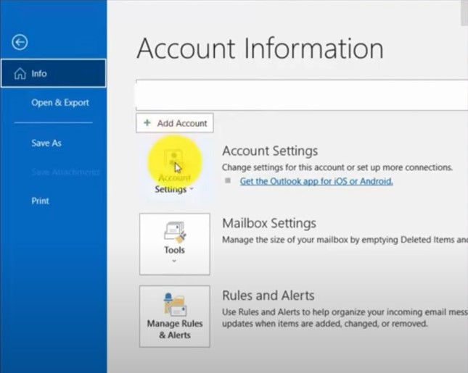Click the Rules and Alerts heading text
The height and width of the screenshot is (373, 468).
coord(268,296)
